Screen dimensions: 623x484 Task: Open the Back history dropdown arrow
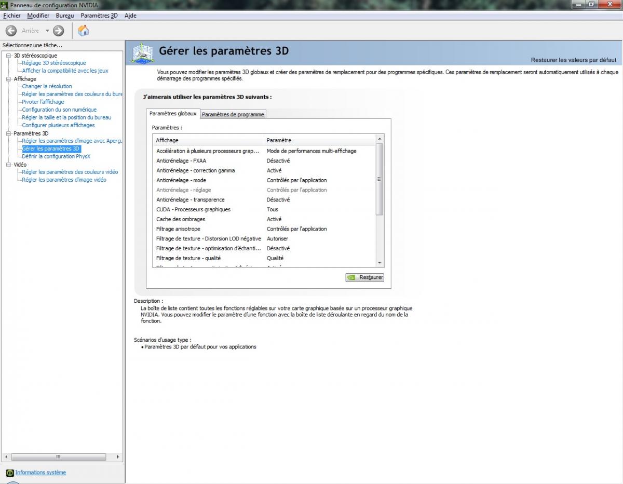point(47,31)
